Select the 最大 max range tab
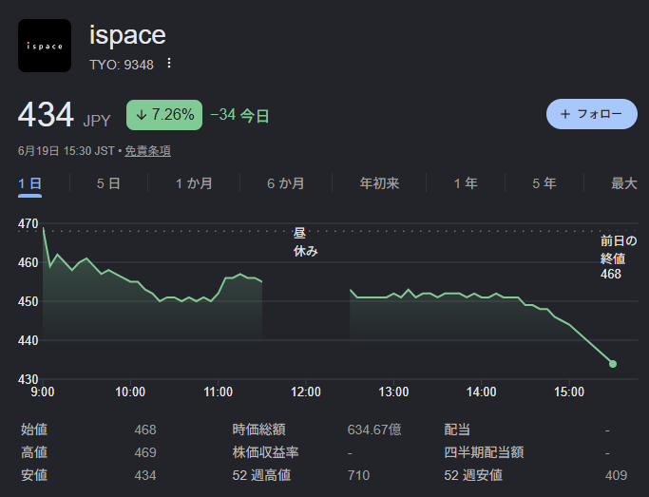Image resolution: width=649 pixels, height=497 pixels. [x=624, y=182]
